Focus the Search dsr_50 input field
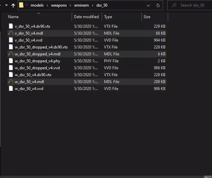This screenshot has width=212, height=178. [193, 5]
